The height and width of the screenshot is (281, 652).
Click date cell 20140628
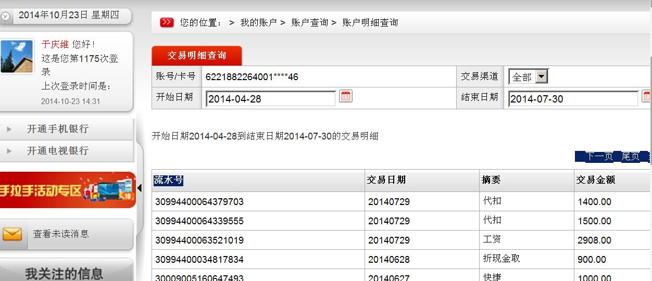coord(389,260)
